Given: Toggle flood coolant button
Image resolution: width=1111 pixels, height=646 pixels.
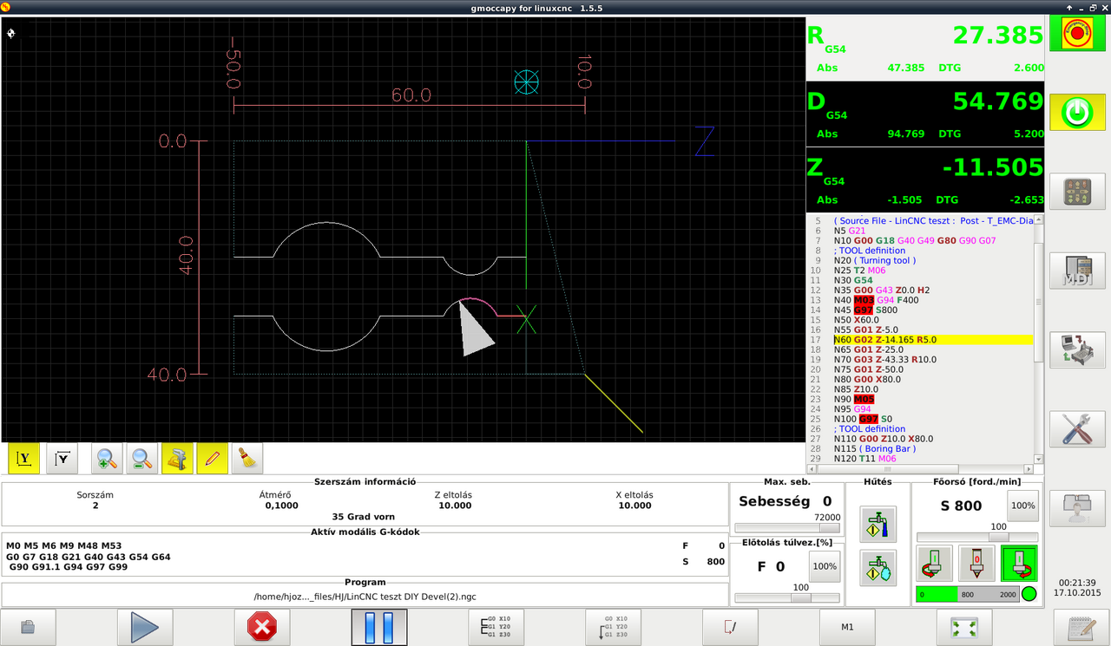Looking at the screenshot, I should 878,524.
